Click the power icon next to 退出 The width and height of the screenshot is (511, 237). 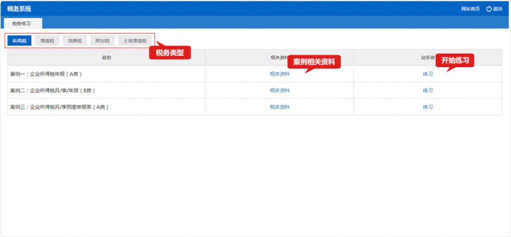click(489, 9)
